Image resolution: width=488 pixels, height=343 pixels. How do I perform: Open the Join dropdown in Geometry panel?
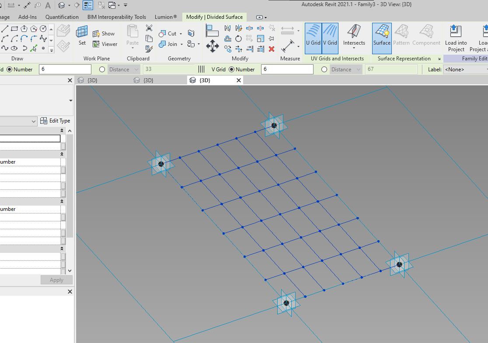coord(181,44)
